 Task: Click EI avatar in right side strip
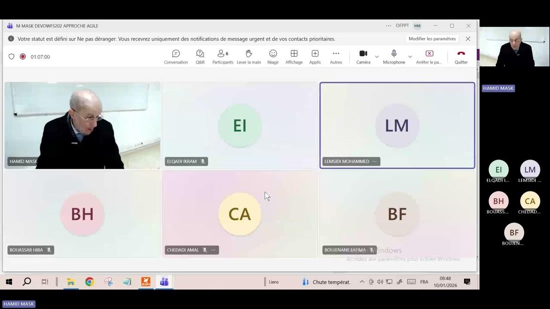tap(498, 170)
